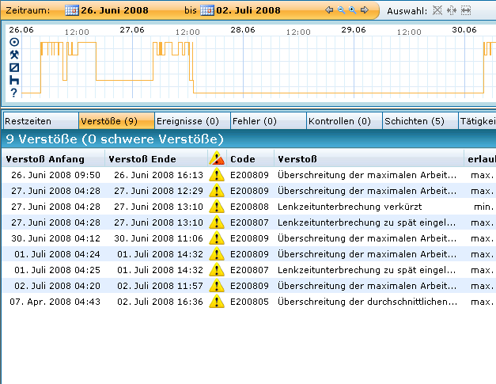Screen dimensions: 496x384
Task: Open the Ereignisse (0) tab
Action: coord(191,121)
